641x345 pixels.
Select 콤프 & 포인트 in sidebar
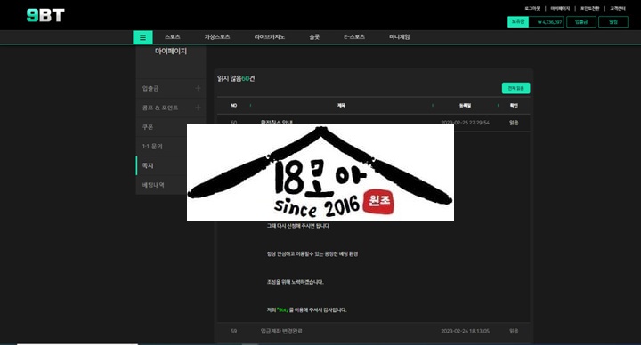[160, 108]
